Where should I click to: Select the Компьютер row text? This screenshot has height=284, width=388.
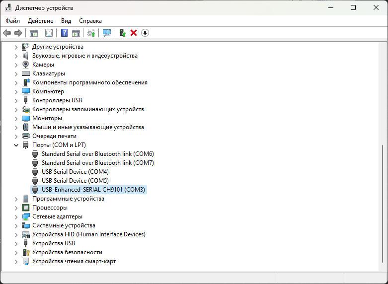48,91
